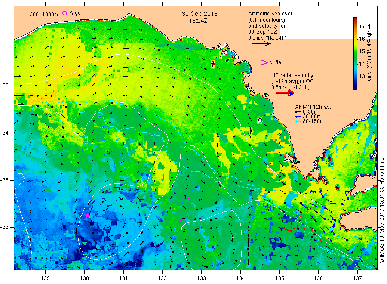Click the 16 label on temperature scale
387x284 pixels.
[x=362, y=39]
